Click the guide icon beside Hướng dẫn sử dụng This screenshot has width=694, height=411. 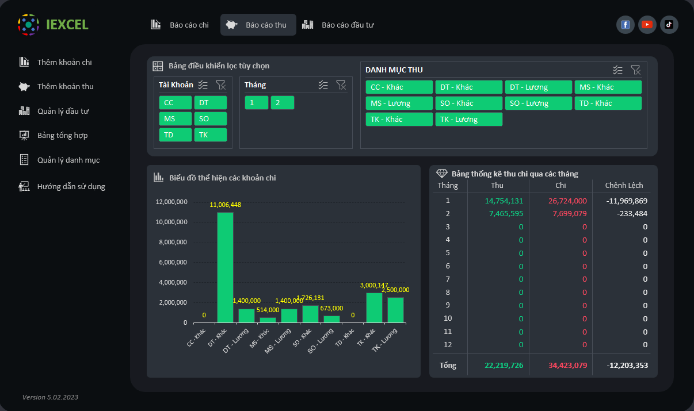(24, 186)
